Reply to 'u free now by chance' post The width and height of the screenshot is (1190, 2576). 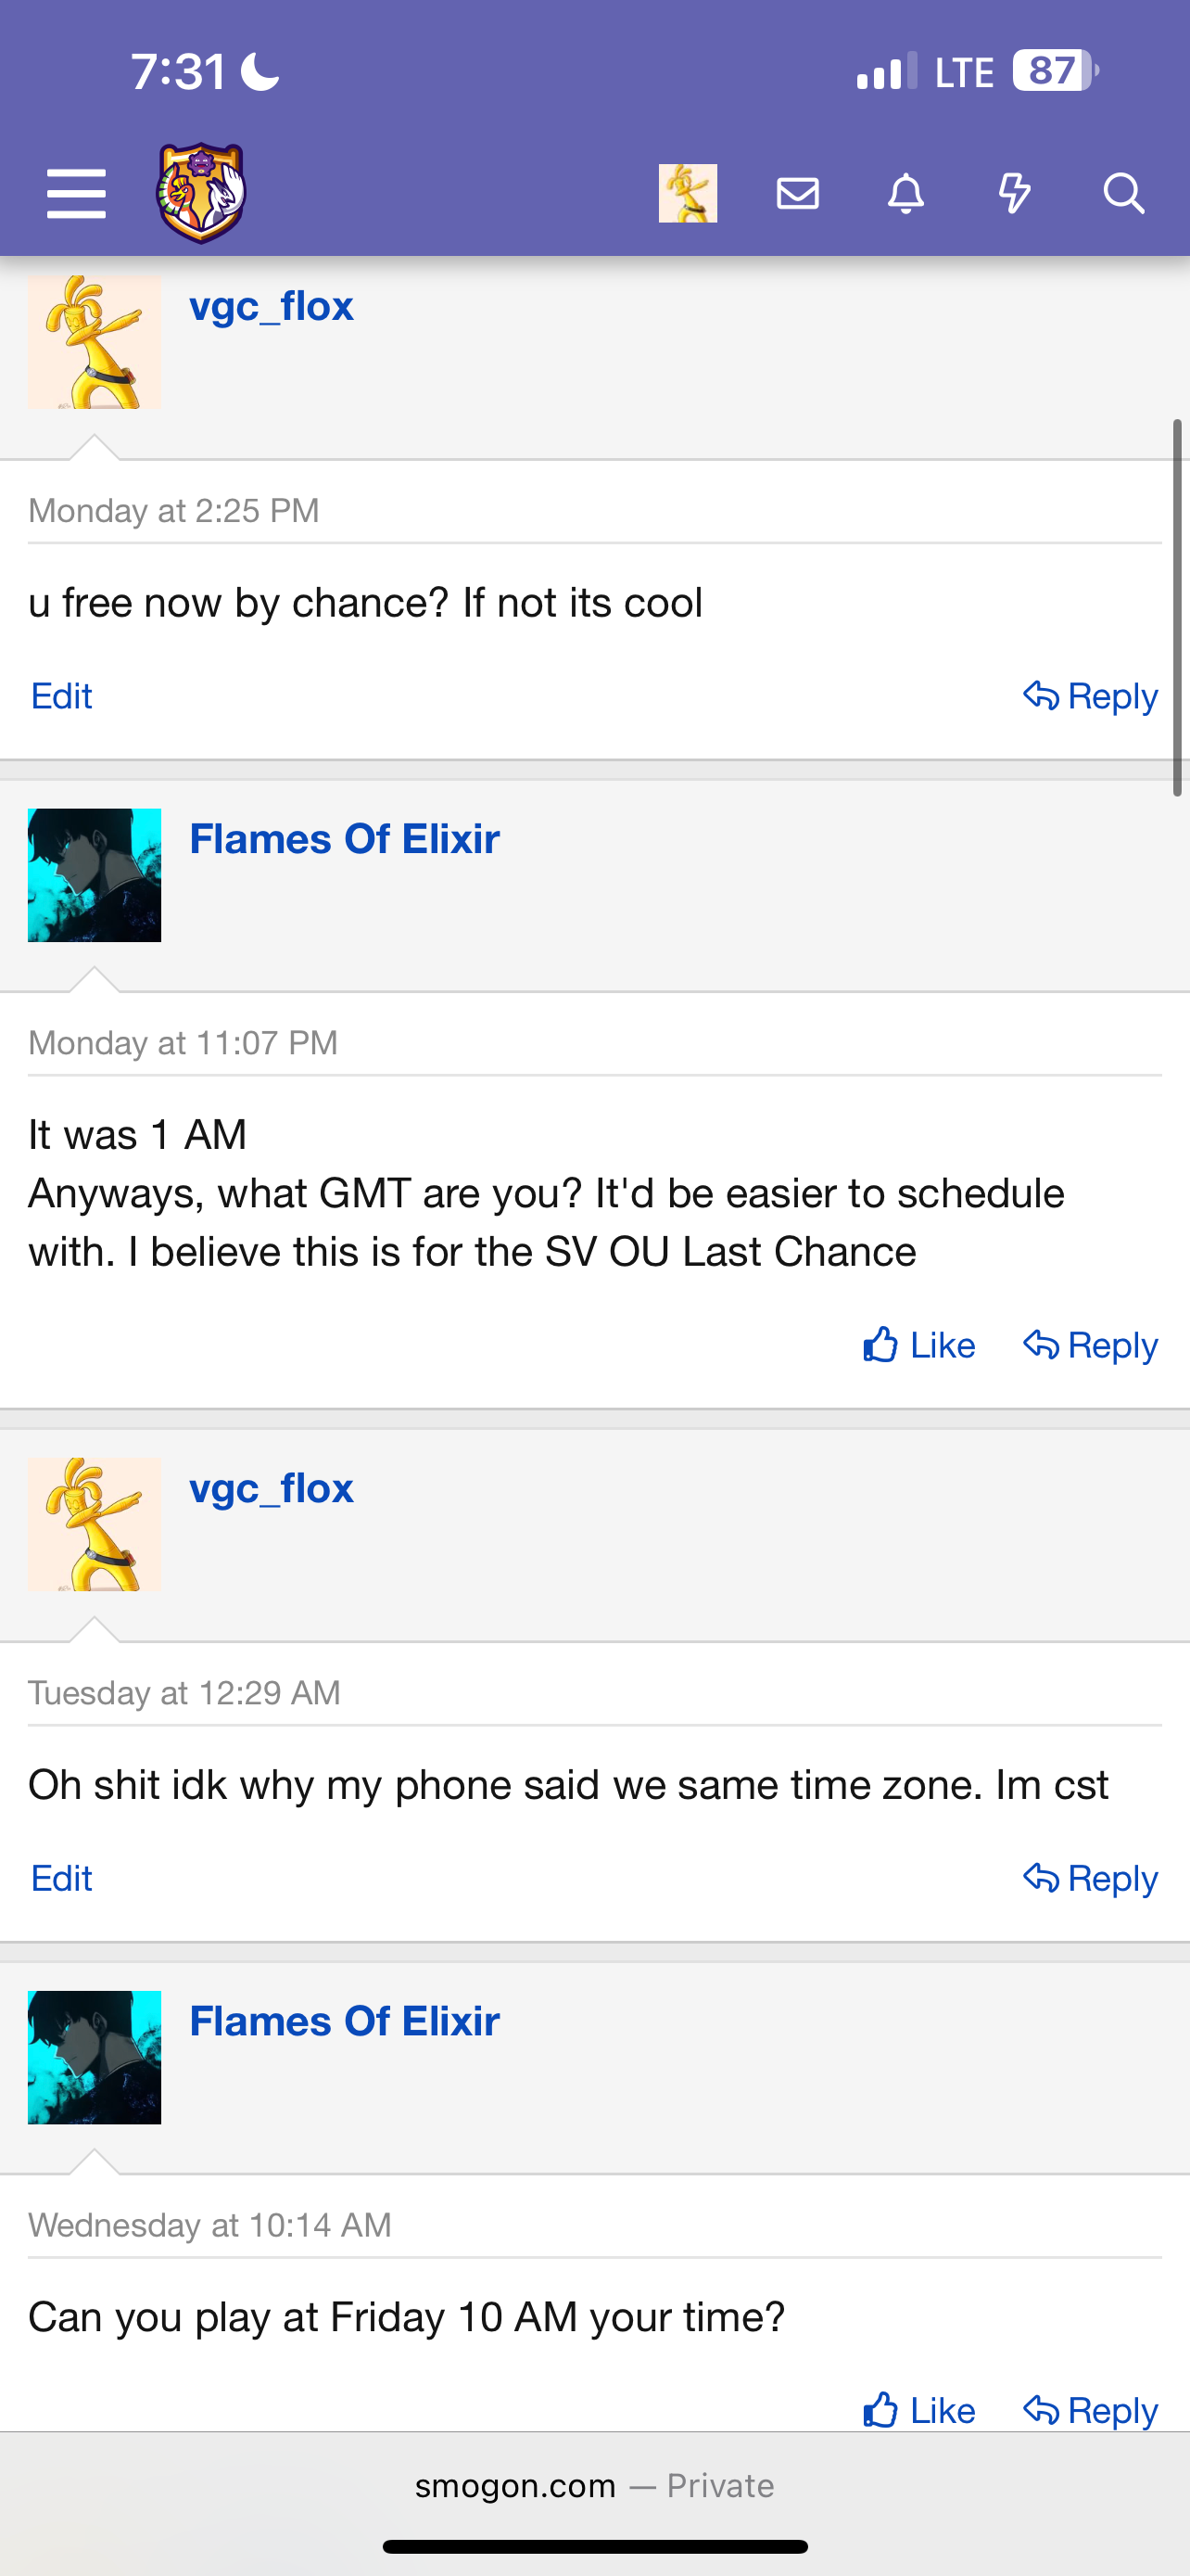point(1091,696)
